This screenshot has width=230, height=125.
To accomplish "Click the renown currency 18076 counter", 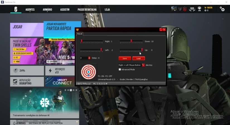I will click(x=209, y=7).
